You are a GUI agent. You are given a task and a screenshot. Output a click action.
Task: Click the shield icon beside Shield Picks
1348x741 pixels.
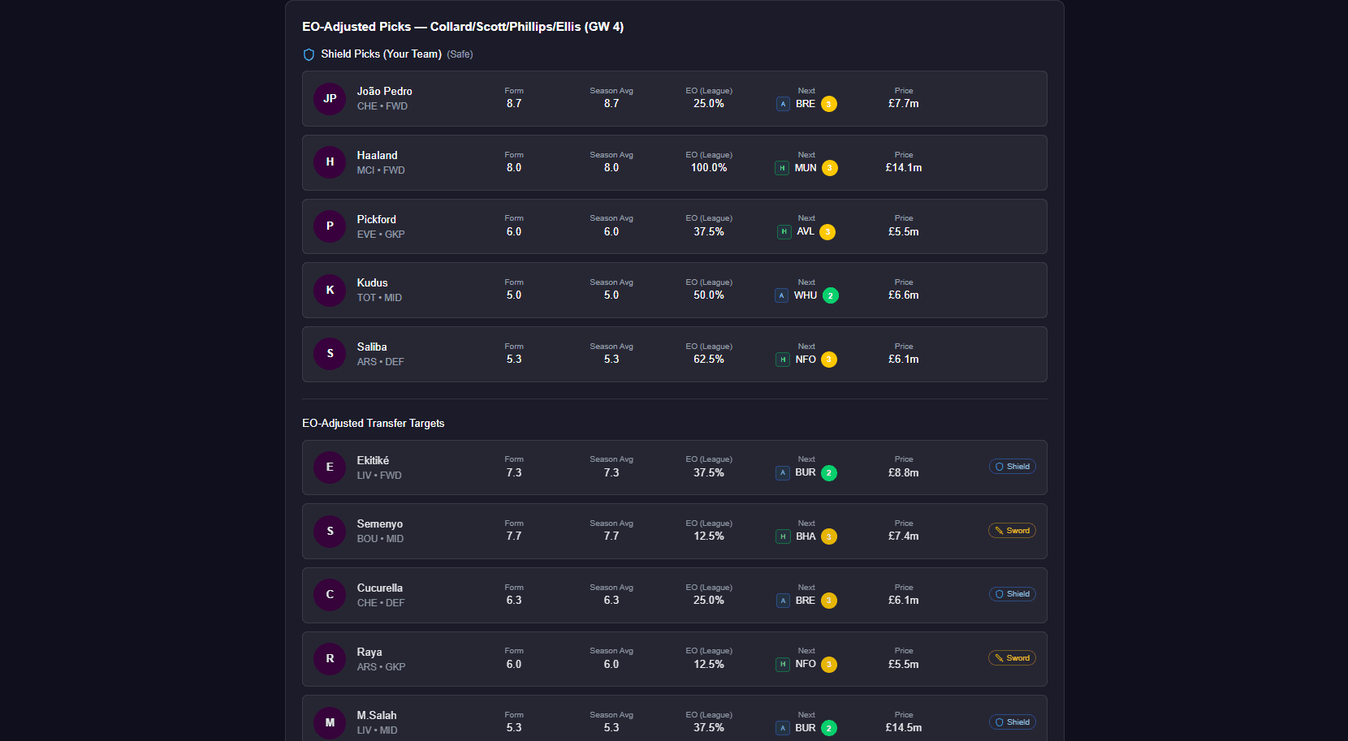pos(309,54)
